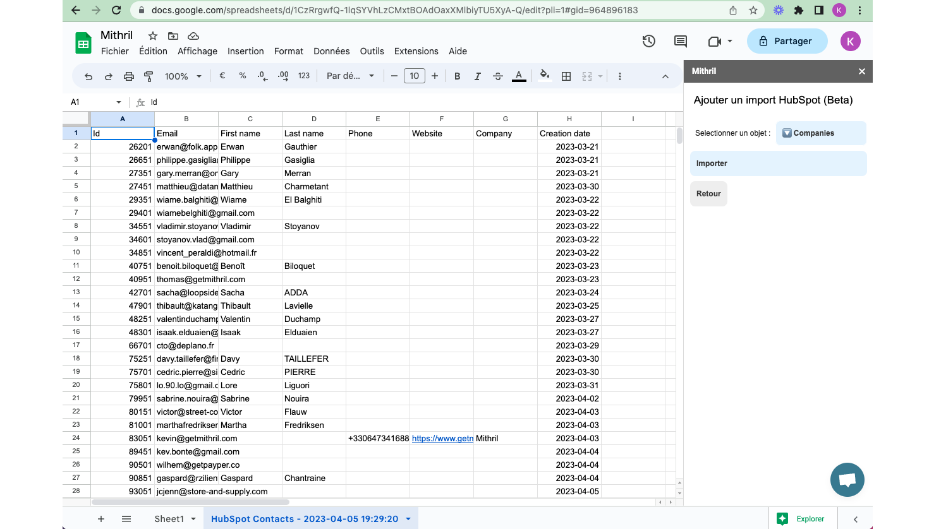Expand the 100% zoom dropdown
The image size is (941, 529).
tap(183, 76)
